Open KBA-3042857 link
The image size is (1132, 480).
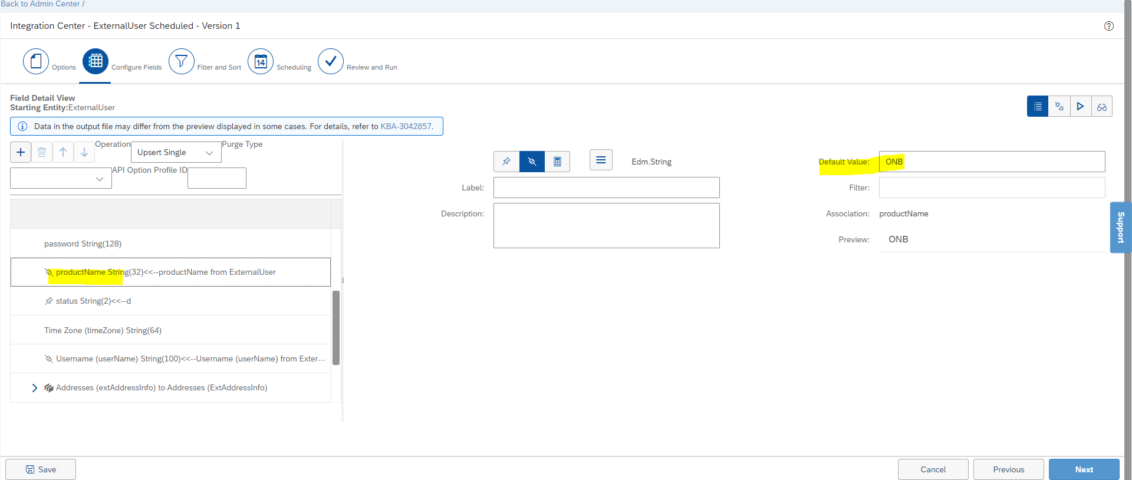(x=406, y=126)
